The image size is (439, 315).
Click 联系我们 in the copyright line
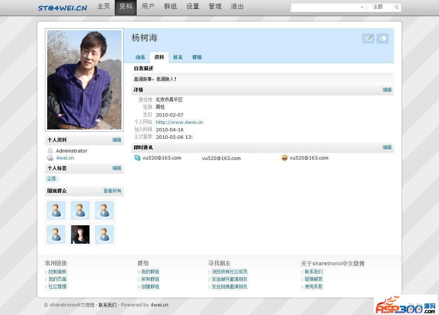point(107,305)
